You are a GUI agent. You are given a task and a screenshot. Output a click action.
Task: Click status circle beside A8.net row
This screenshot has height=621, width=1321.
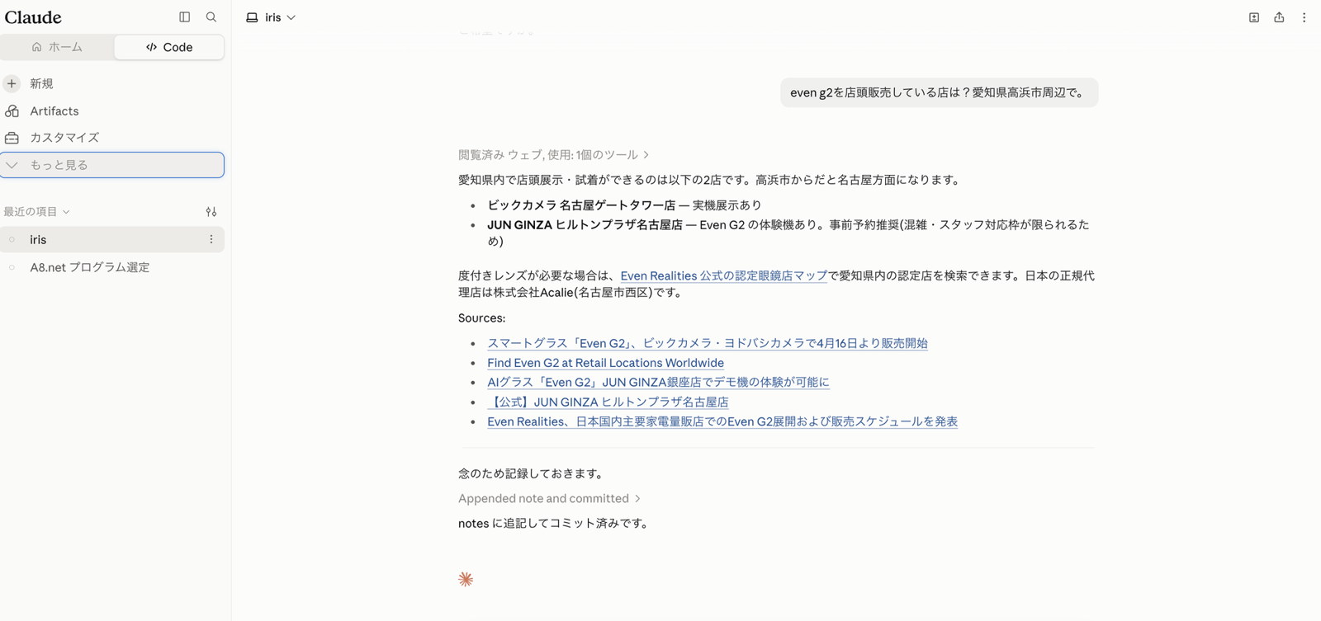tap(12, 267)
